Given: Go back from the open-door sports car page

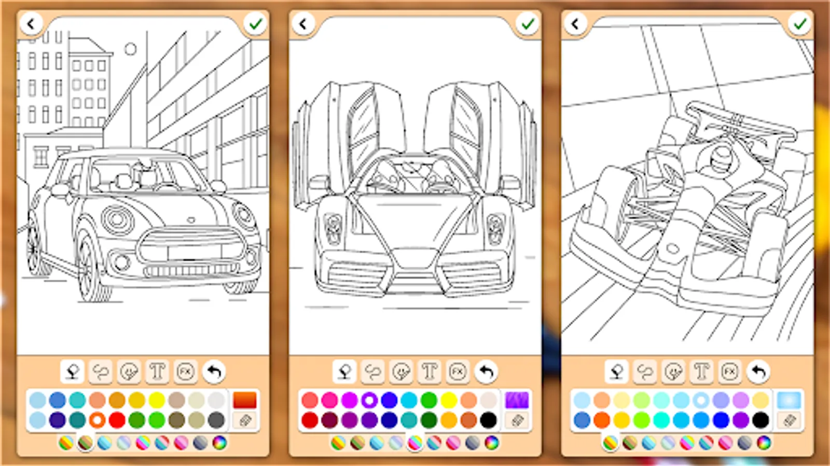Looking at the screenshot, I should coord(303,24).
